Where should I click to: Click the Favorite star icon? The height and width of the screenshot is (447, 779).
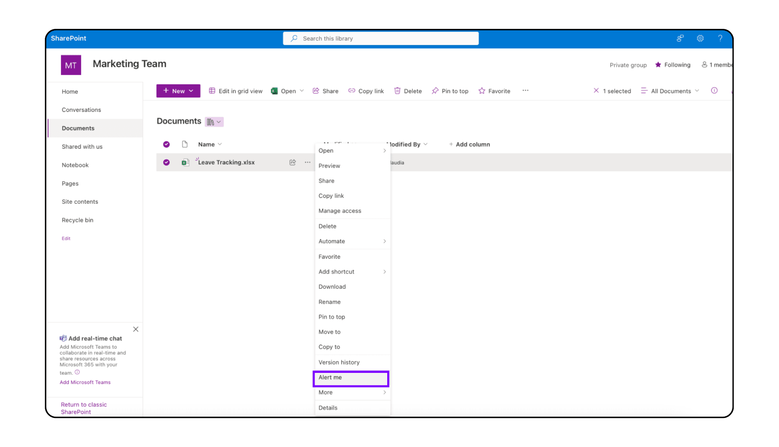(481, 90)
